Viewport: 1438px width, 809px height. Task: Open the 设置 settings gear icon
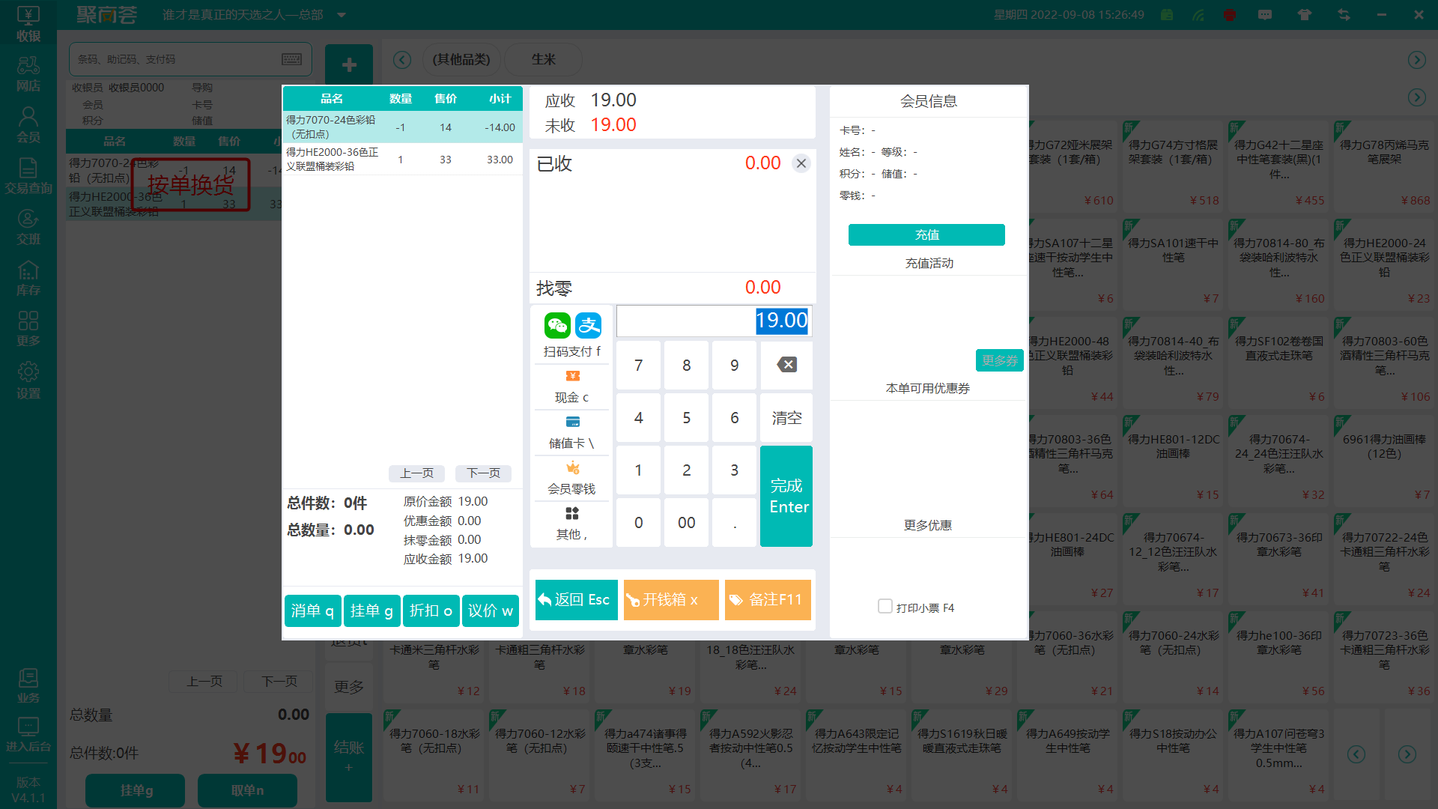[x=28, y=381]
